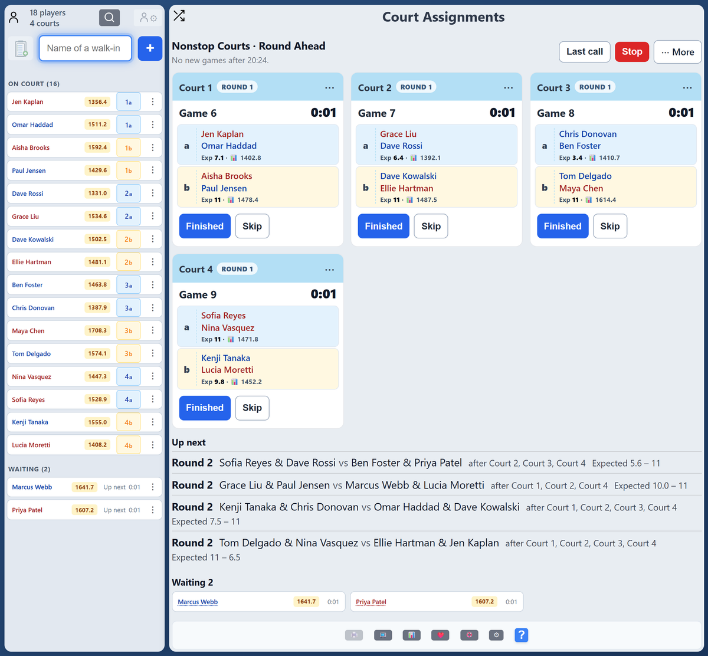708x656 pixels.
Task: Click the 1a court badge for Jen Kaplan
Action: coord(129,102)
